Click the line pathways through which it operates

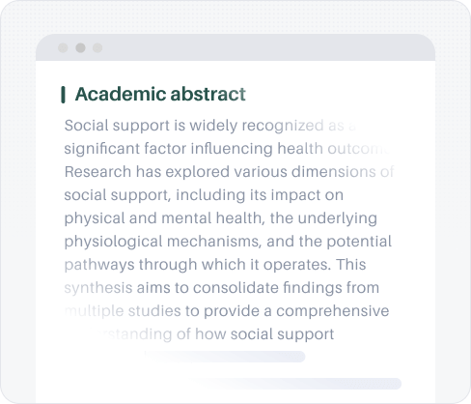pos(215,265)
